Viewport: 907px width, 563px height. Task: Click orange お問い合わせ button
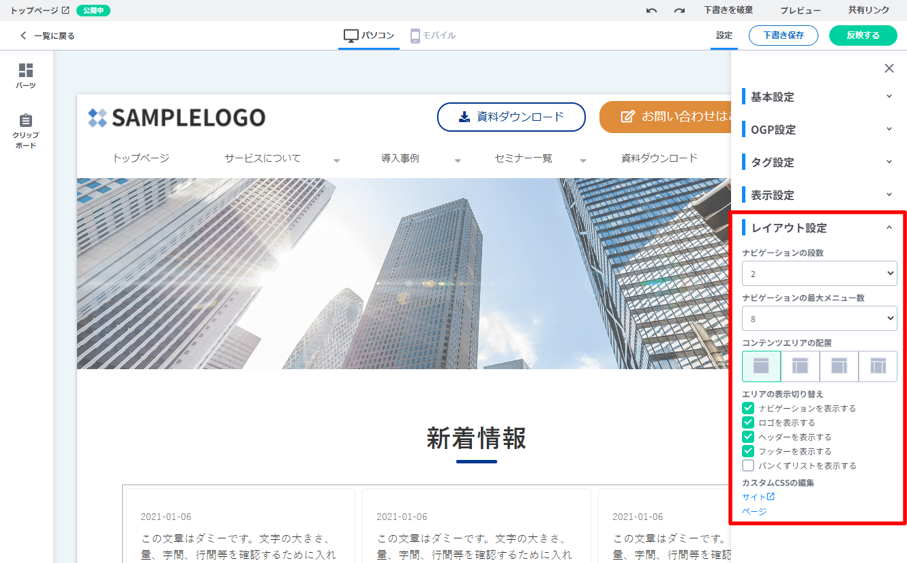pos(666,117)
